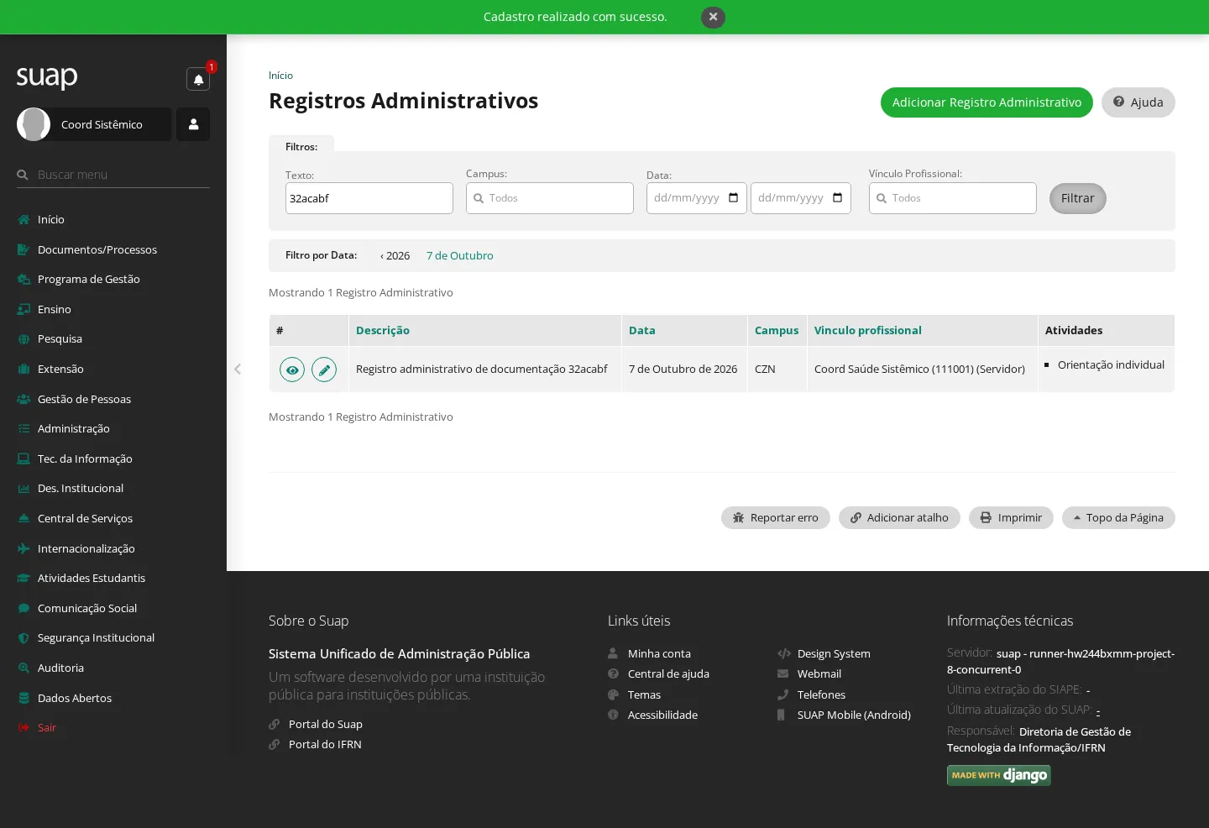Open the Portal do IFRN link
Viewport: 1209px width, 828px height.
click(325, 744)
